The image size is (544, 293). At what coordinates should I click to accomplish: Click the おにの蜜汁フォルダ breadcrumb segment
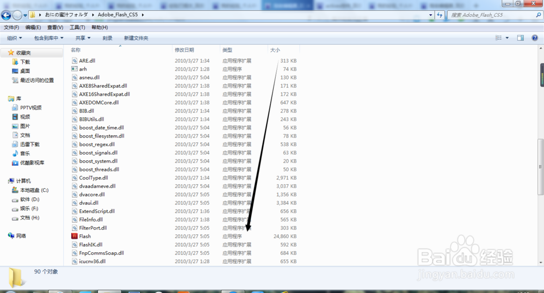tap(66, 15)
